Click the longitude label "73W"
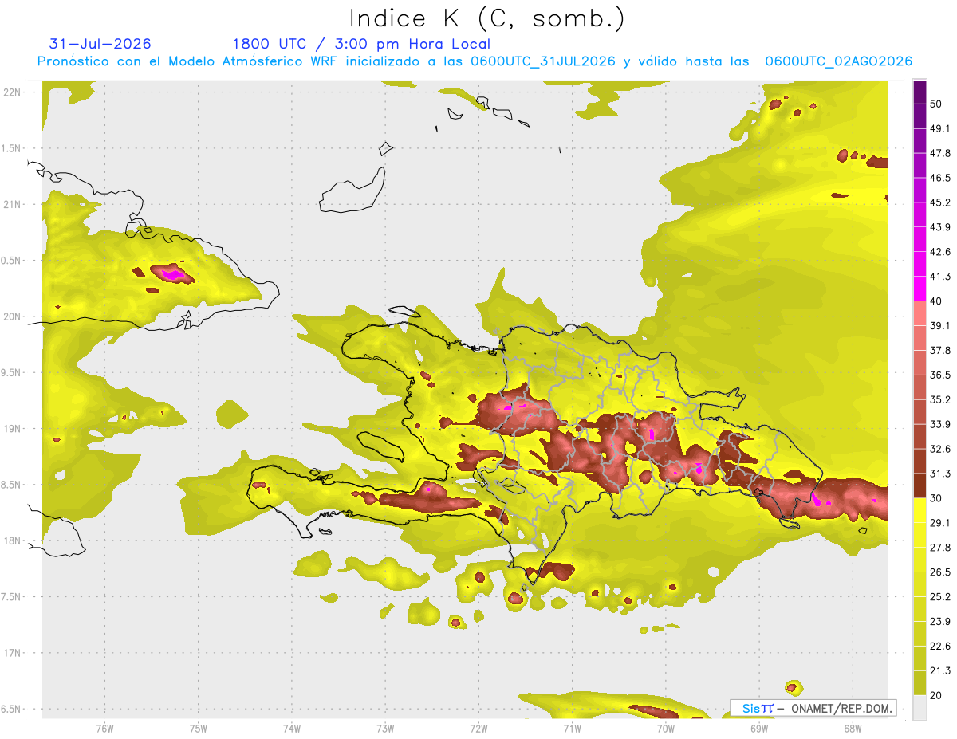The width and height of the screenshot is (957, 739). tap(385, 729)
